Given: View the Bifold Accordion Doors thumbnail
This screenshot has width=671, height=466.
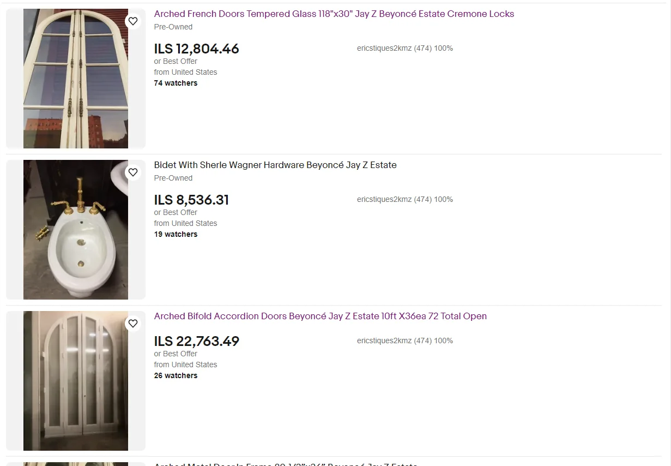Looking at the screenshot, I should coord(76,381).
